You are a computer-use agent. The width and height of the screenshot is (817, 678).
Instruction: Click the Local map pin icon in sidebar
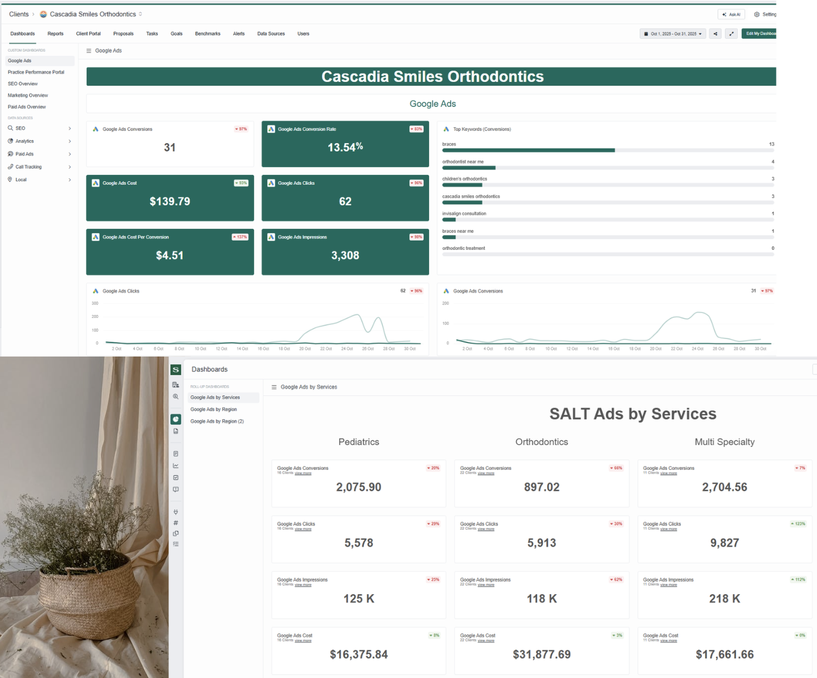coord(10,179)
